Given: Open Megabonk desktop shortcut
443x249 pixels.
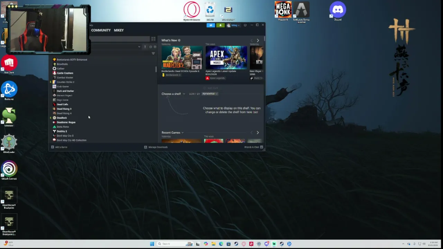Looking at the screenshot, I should [283, 11].
